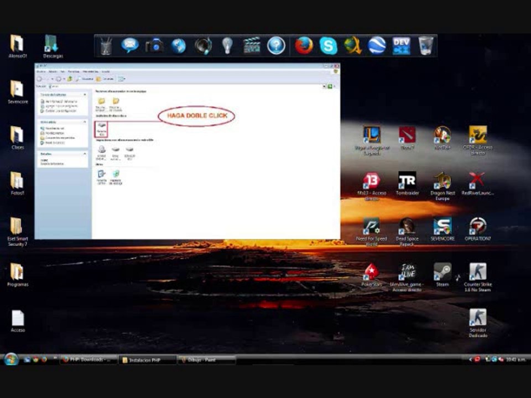Viewport: 531px width, 398px height.
Task: Open the chat bubble messaging dock icon
Action: pos(130,45)
